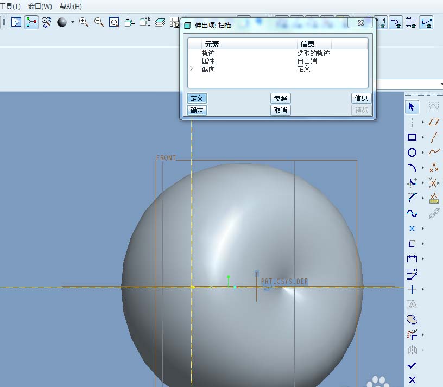Select the normal dimension tool
Screen dimensions: 443x387
[x=412, y=258]
